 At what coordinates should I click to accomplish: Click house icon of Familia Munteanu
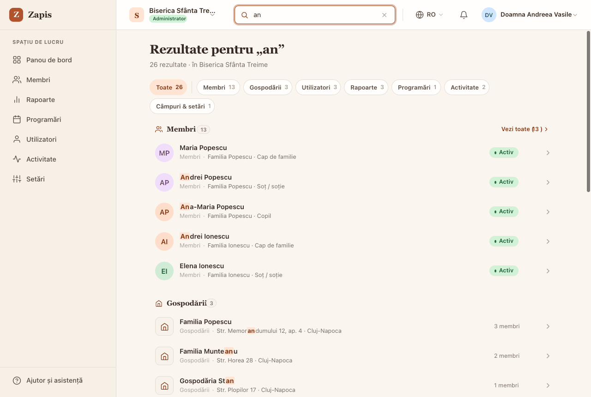pyautogui.click(x=164, y=356)
